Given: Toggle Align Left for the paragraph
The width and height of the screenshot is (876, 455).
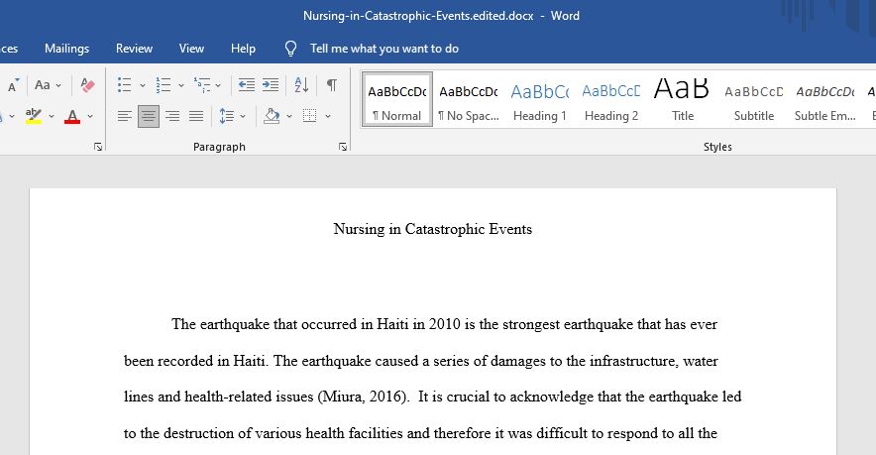Looking at the screenshot, I should click(125, 116).
